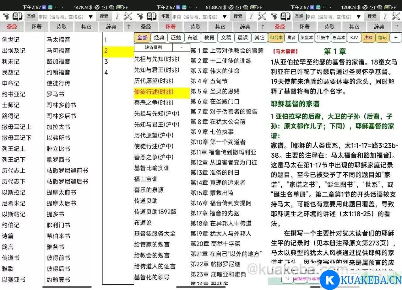Open the 怀著 scope selector on the middle screen's search bar

[165, 16]
